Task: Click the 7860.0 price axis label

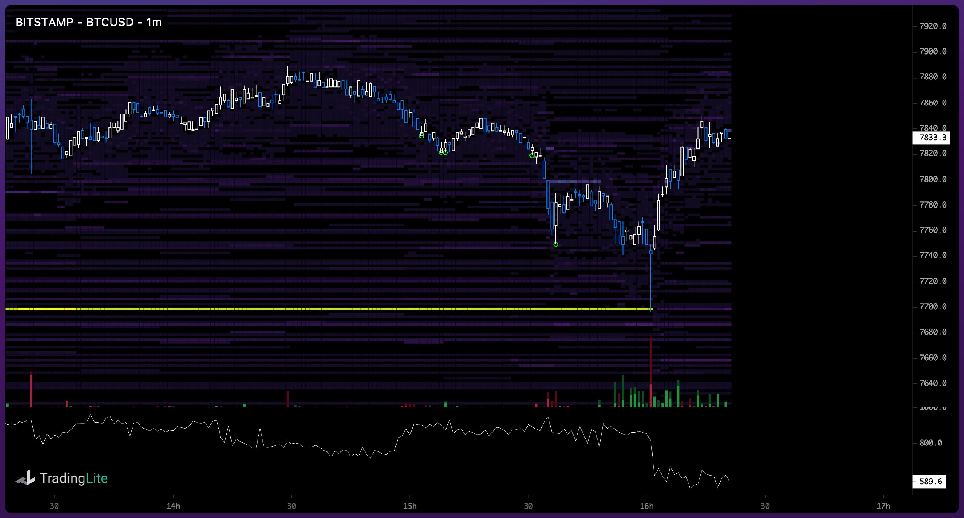Action: 933,103
